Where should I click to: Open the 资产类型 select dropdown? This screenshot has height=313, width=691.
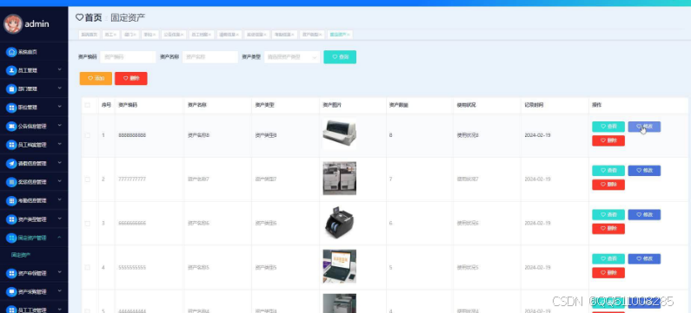[292, 57]
